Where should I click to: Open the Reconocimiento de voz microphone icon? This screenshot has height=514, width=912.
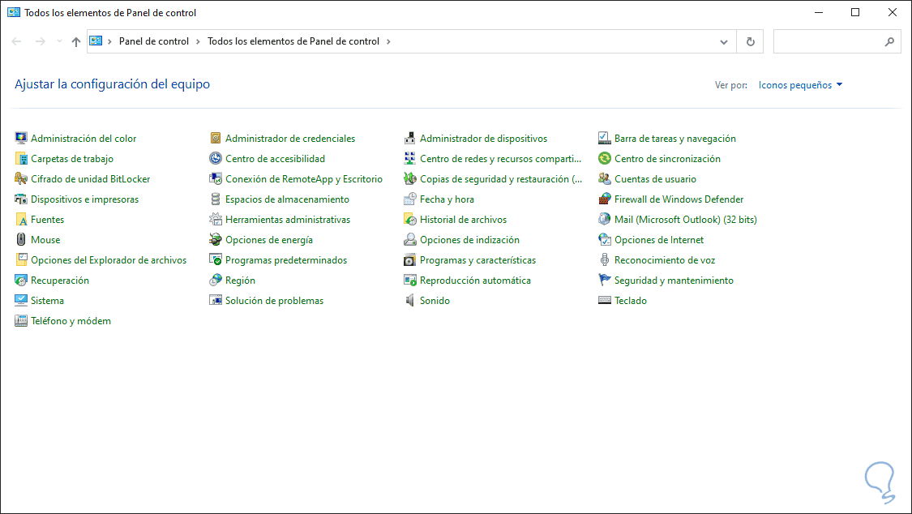click(605, 260)
